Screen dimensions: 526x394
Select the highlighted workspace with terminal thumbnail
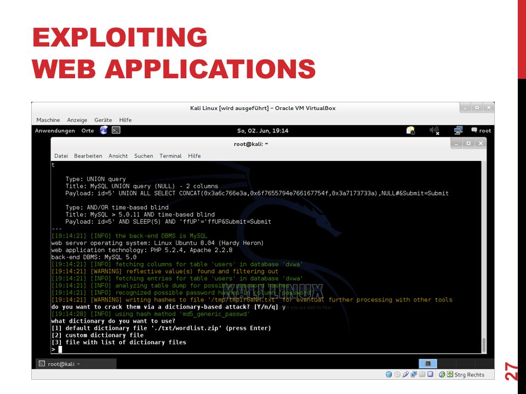click(428, 363)
